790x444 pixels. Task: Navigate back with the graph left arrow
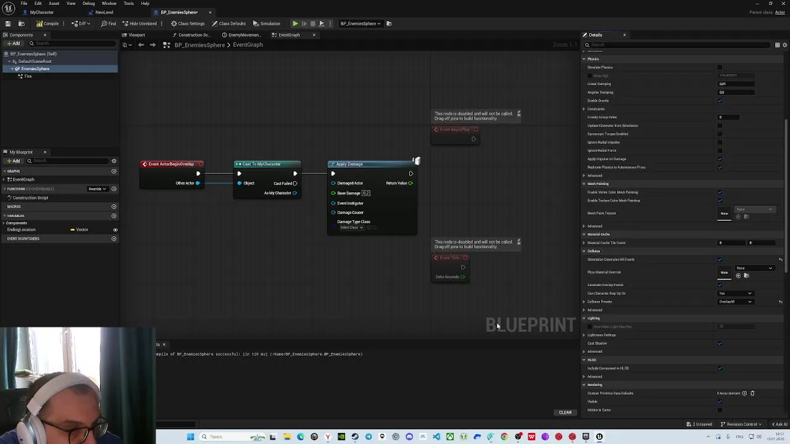click(141, 45)
